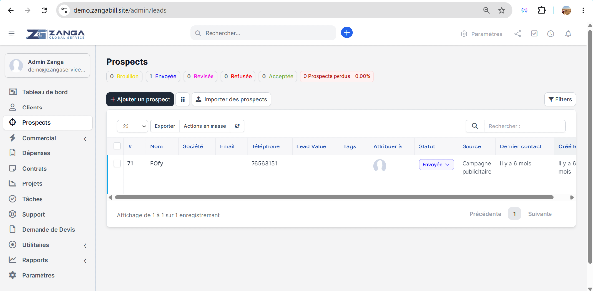
Task: Click the Zanga Global Service logo
Action: click(55, 34)
